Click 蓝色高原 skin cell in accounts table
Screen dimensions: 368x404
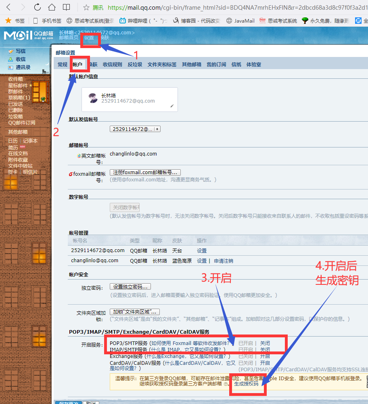coord(182,261)
